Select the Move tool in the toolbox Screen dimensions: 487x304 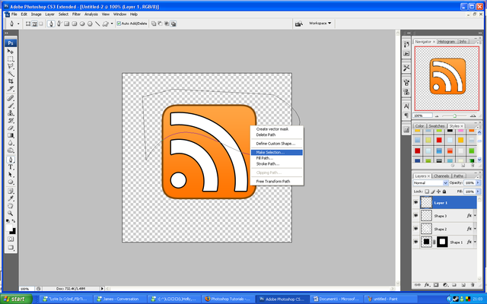tap(11, 52)
